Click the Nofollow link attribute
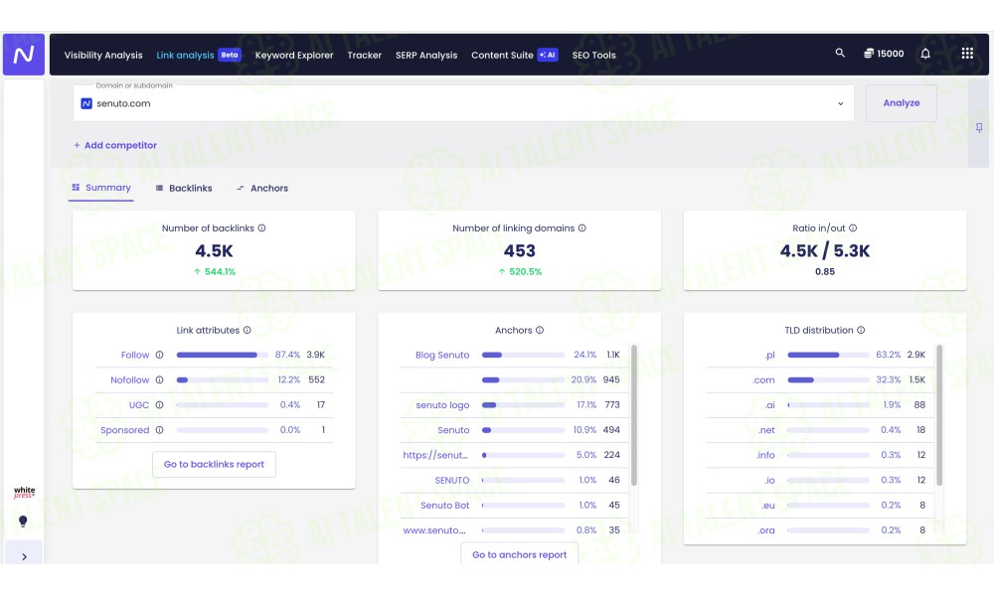The image size is (994, 596). [x=130, y=380]
